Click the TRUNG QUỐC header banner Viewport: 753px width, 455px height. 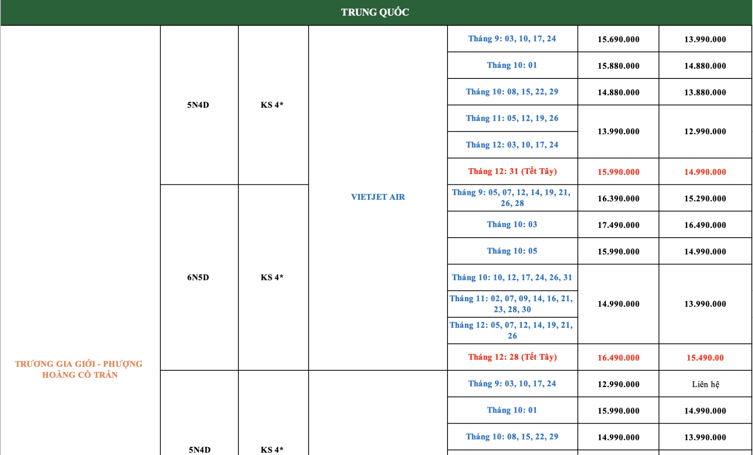[x=375, y=13]
